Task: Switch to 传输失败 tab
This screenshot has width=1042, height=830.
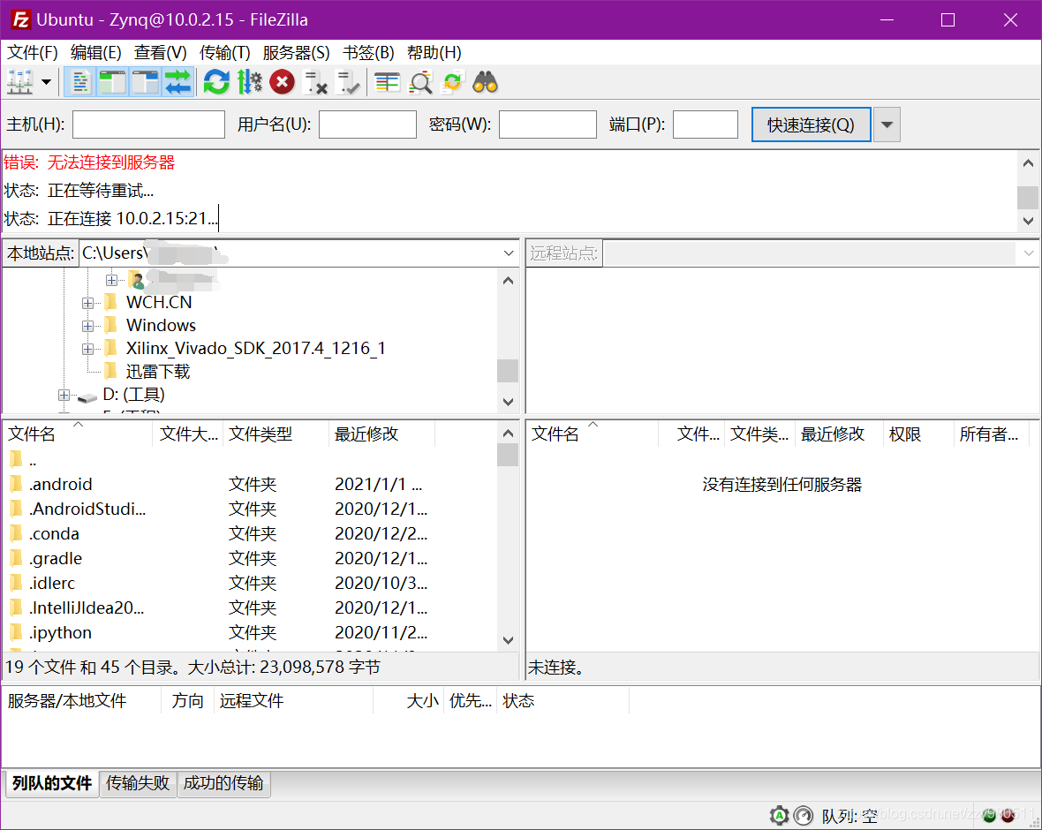Action: tap(138, 783)
